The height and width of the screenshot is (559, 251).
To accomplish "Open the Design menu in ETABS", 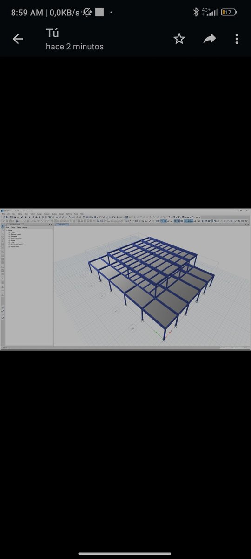I will pos(61,214).
